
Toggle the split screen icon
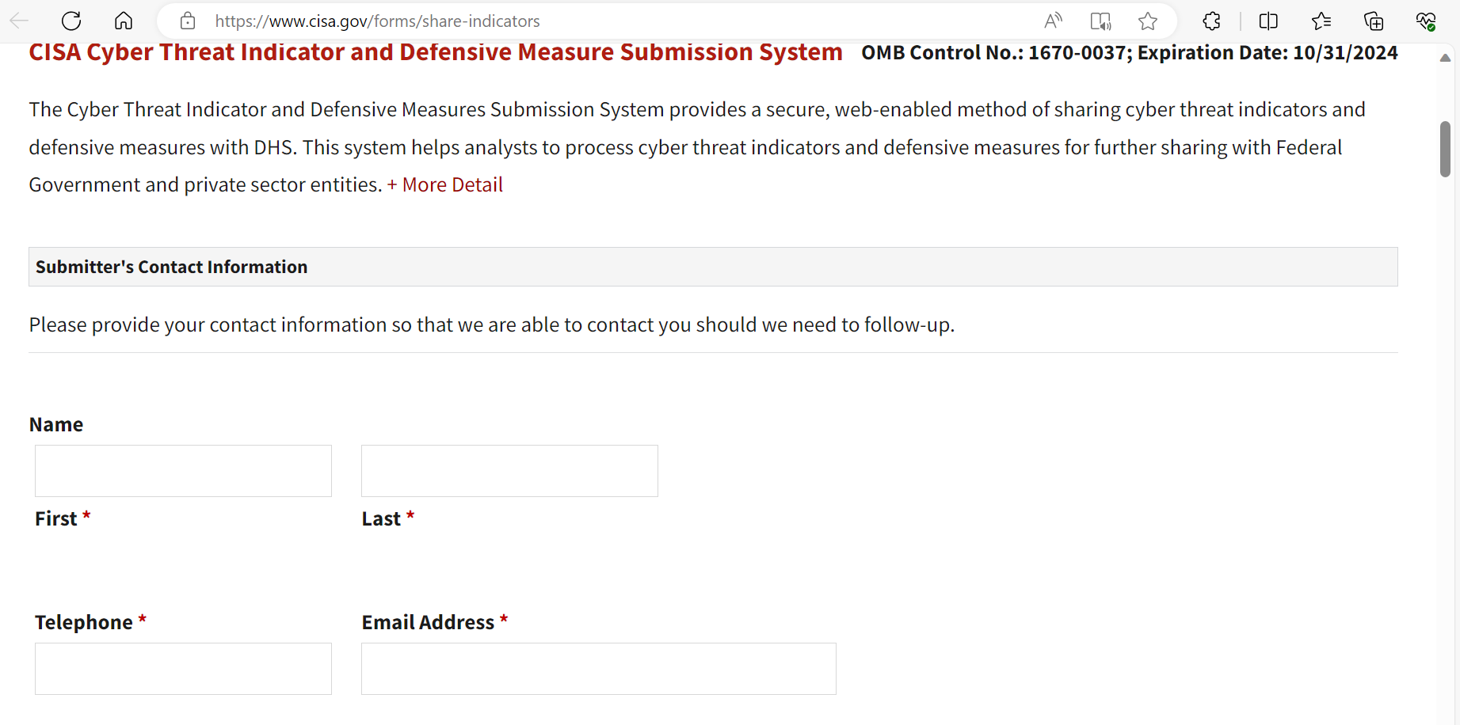point(1268,21)
